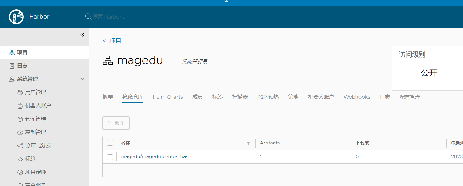Click the 复制管理 cloud icon
This screenshot has height=186, width=463.
pyautogui.click(x=20, y=132)
